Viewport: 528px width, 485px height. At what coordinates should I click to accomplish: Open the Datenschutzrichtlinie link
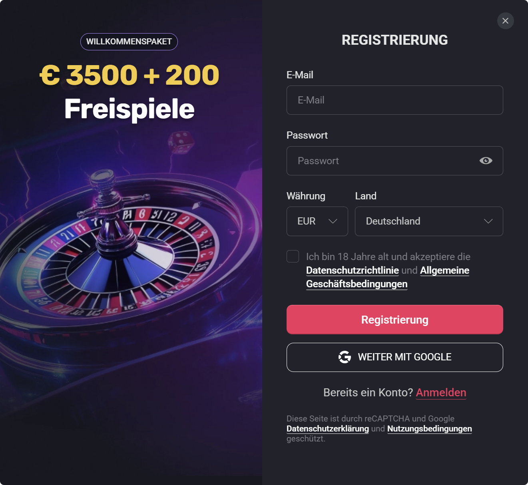(x=353, y=270)
